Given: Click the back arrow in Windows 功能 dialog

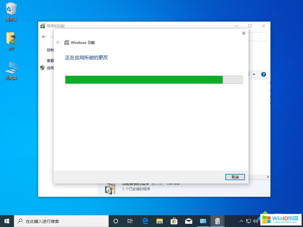Looking at the screenshot, I should (58, 42).
